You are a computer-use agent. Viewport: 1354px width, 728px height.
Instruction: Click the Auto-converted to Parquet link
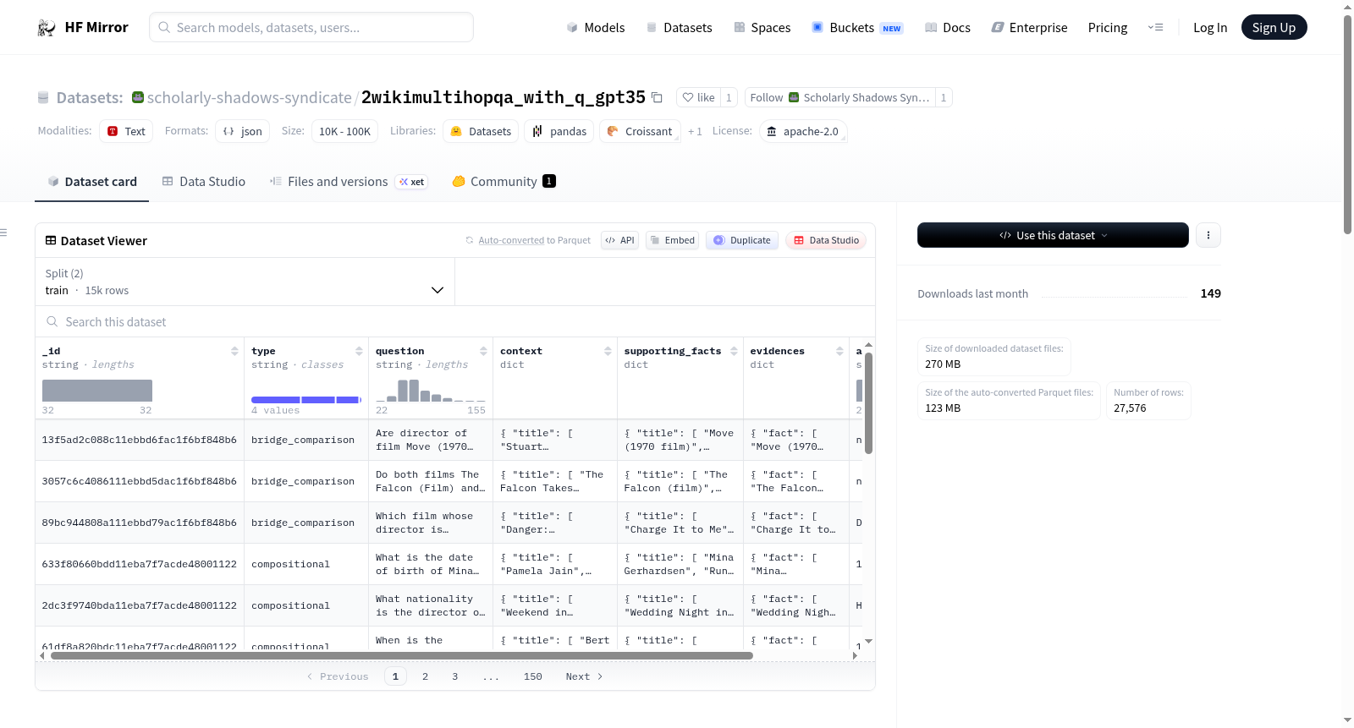[x=534, y=240]
